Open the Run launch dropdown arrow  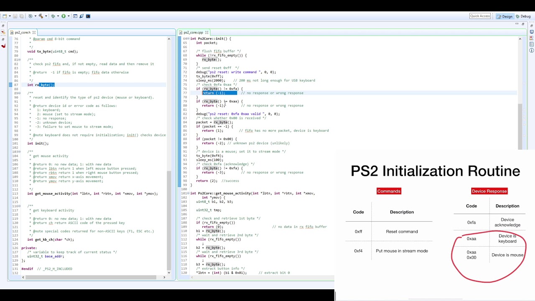[69, 16]
